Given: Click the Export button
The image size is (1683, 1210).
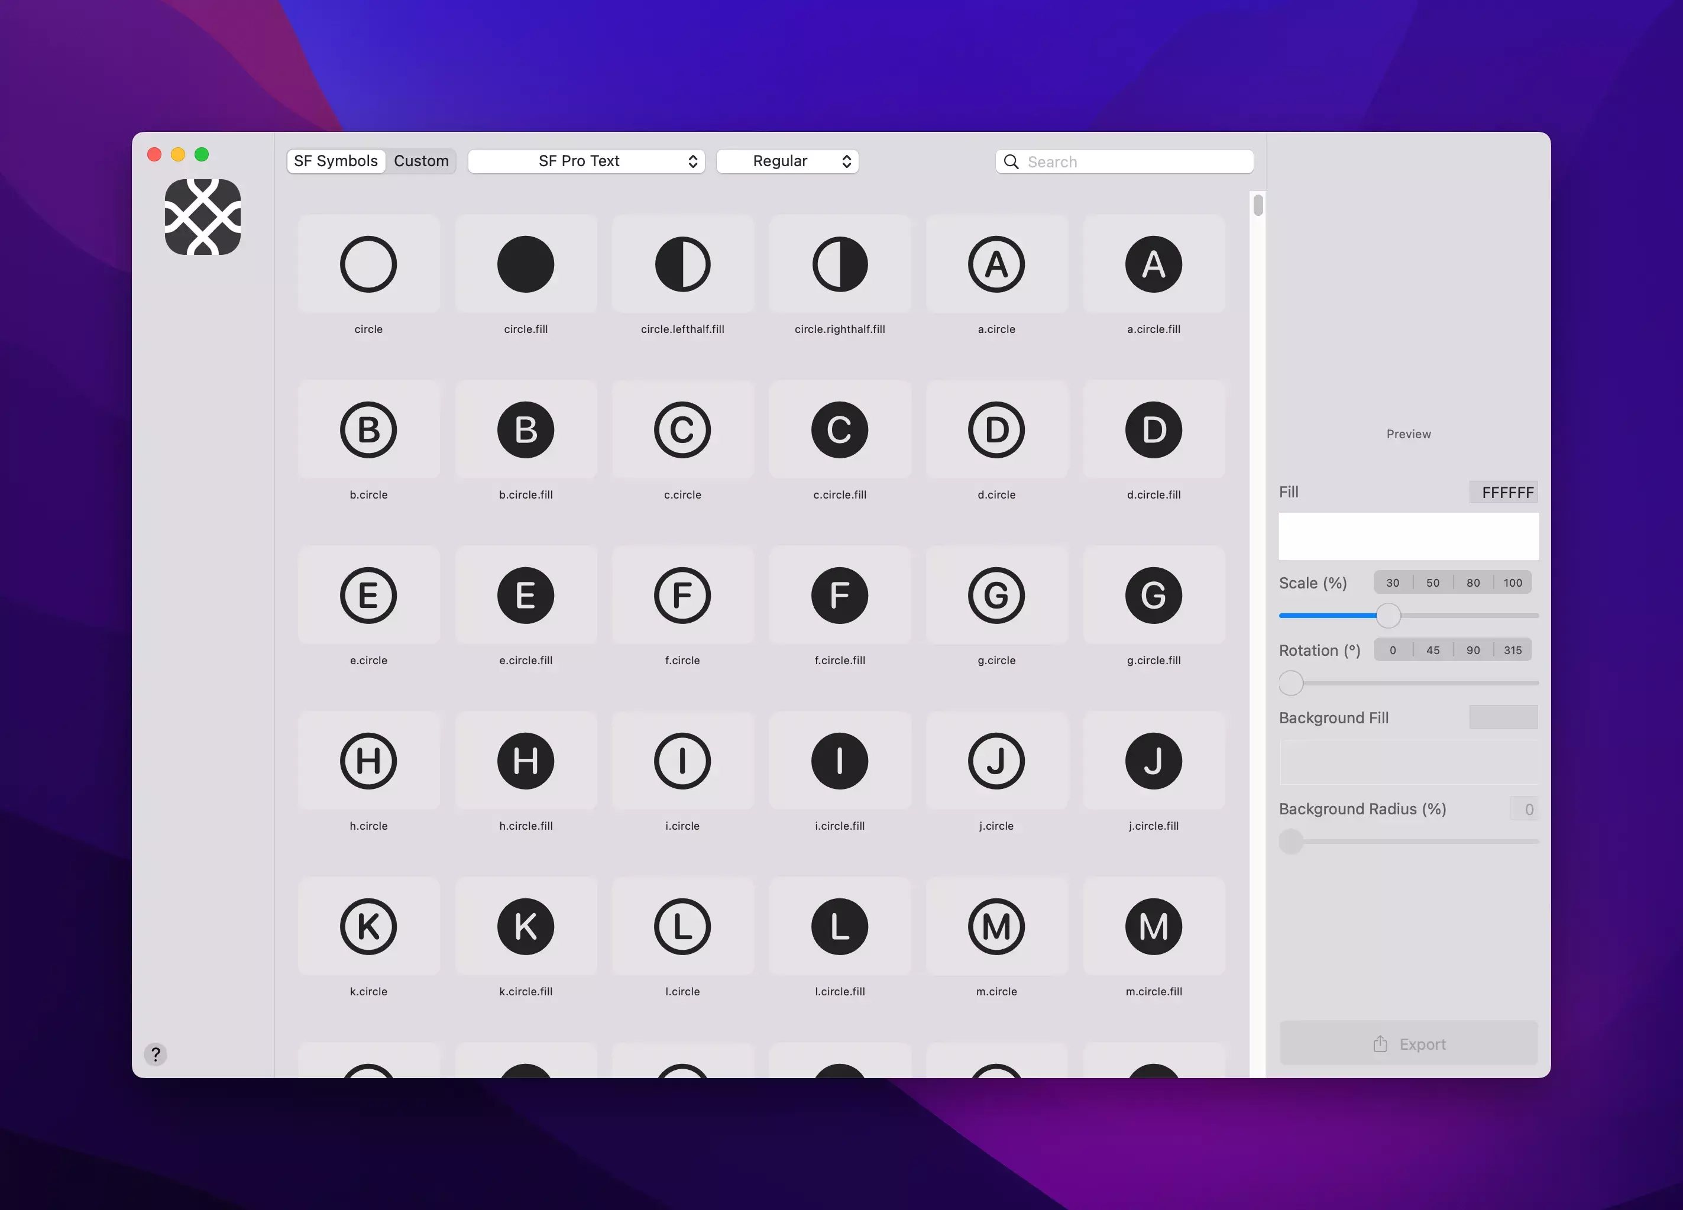Looking at the screenshot, I should pyautogui.click(x=1407, y=1044).
